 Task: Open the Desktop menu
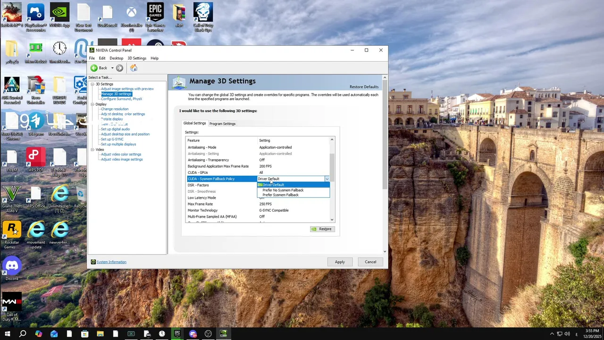coord(116,58)
